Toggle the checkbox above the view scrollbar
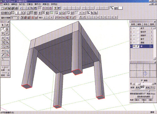This screenshot has width=157, height=114. coord(142,80)
